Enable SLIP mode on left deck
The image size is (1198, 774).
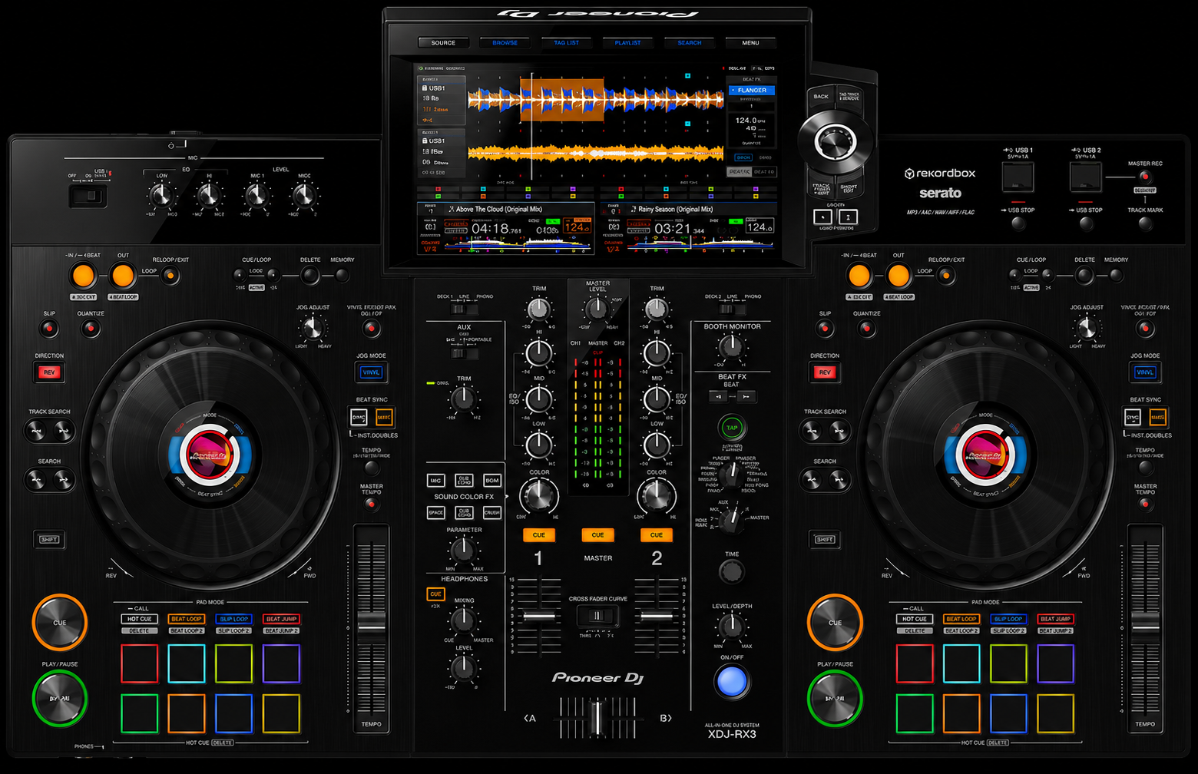[x=49, y=329]
